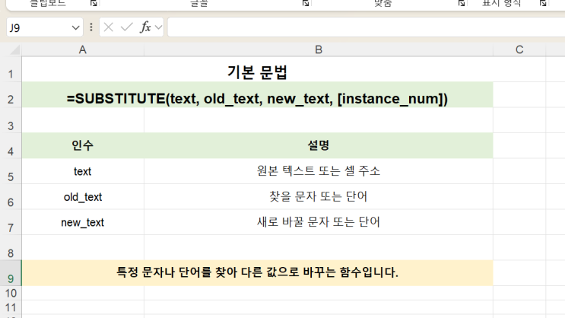The width and height of the screenshot is (565, 318).
Task: Click the '원본 텍스트 또는 셀 주소' cell
Action: (319, 171)
